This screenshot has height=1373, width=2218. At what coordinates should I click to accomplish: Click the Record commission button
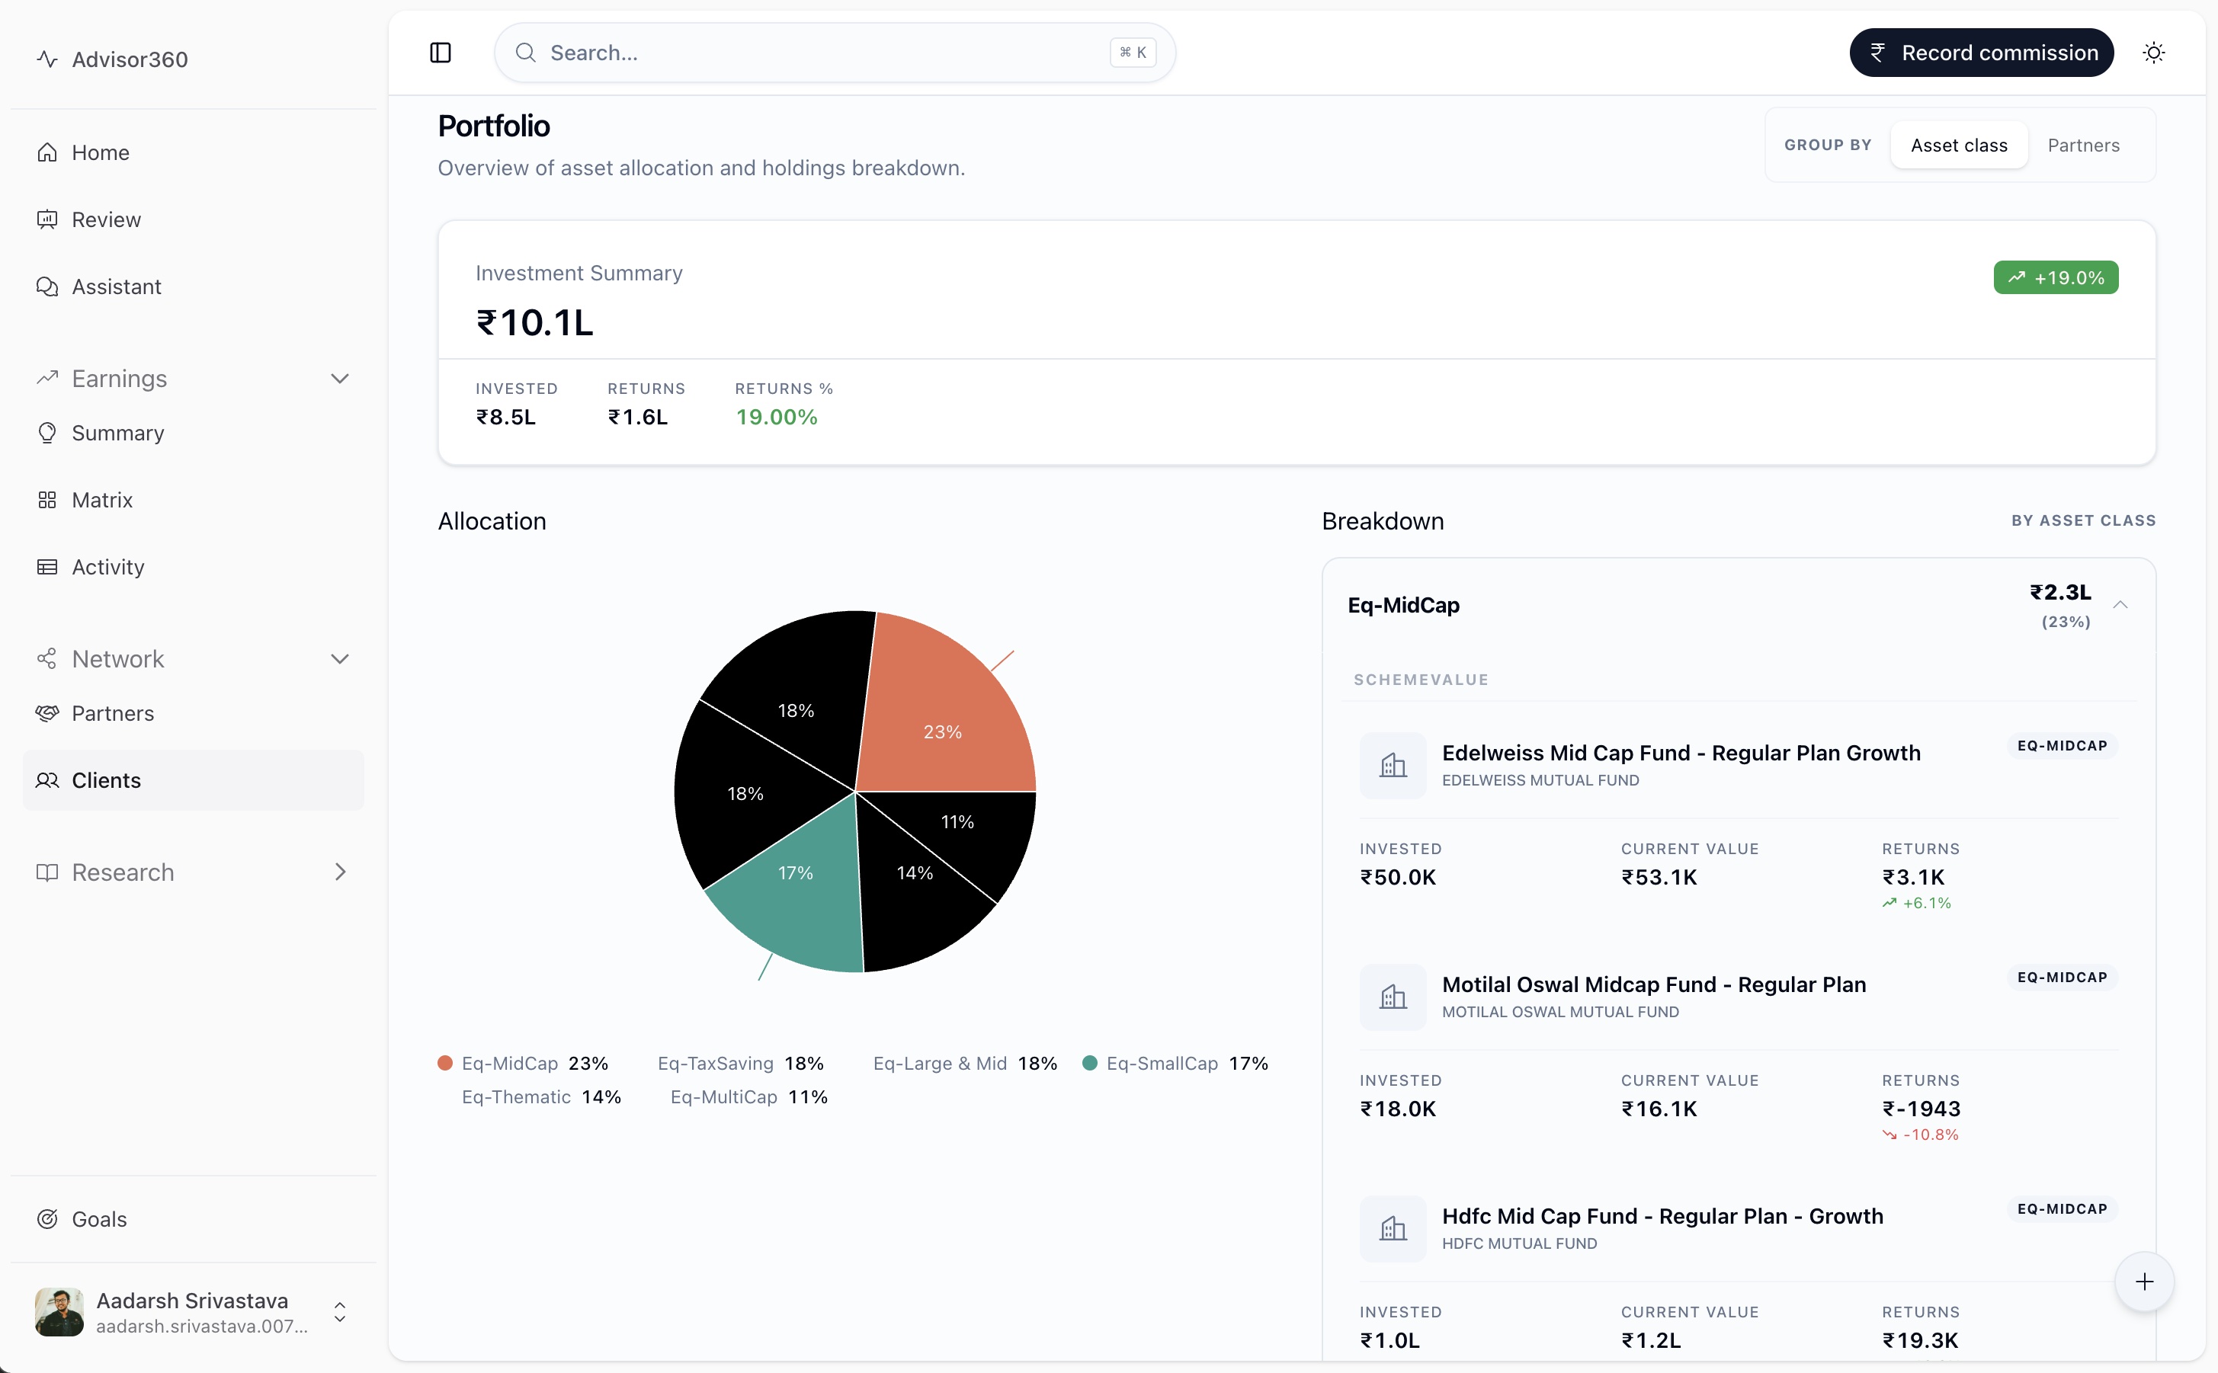tap(1981, 53)
